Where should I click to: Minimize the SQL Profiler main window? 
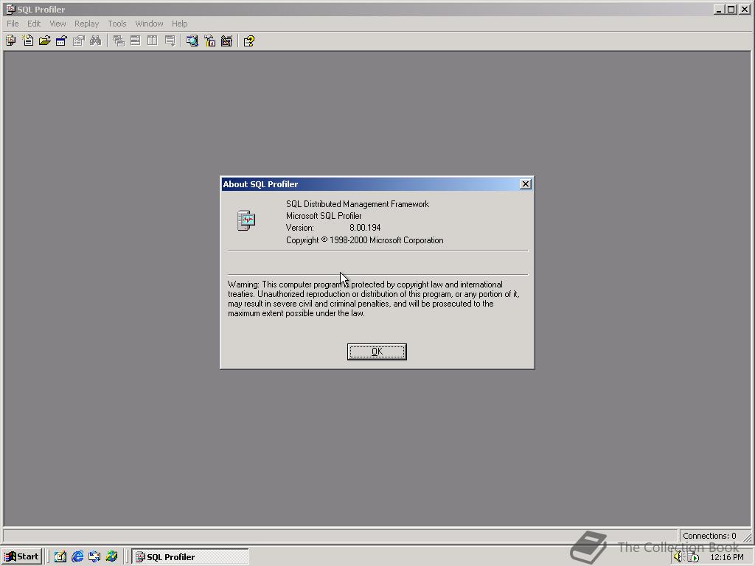click(719, 9)
